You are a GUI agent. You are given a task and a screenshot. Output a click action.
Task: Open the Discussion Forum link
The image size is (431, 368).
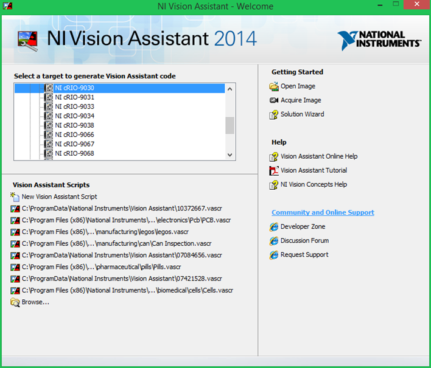tap(304, 241)
